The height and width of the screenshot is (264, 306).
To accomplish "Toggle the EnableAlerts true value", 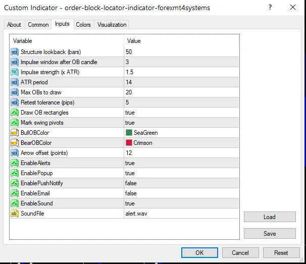I will 130,163.
